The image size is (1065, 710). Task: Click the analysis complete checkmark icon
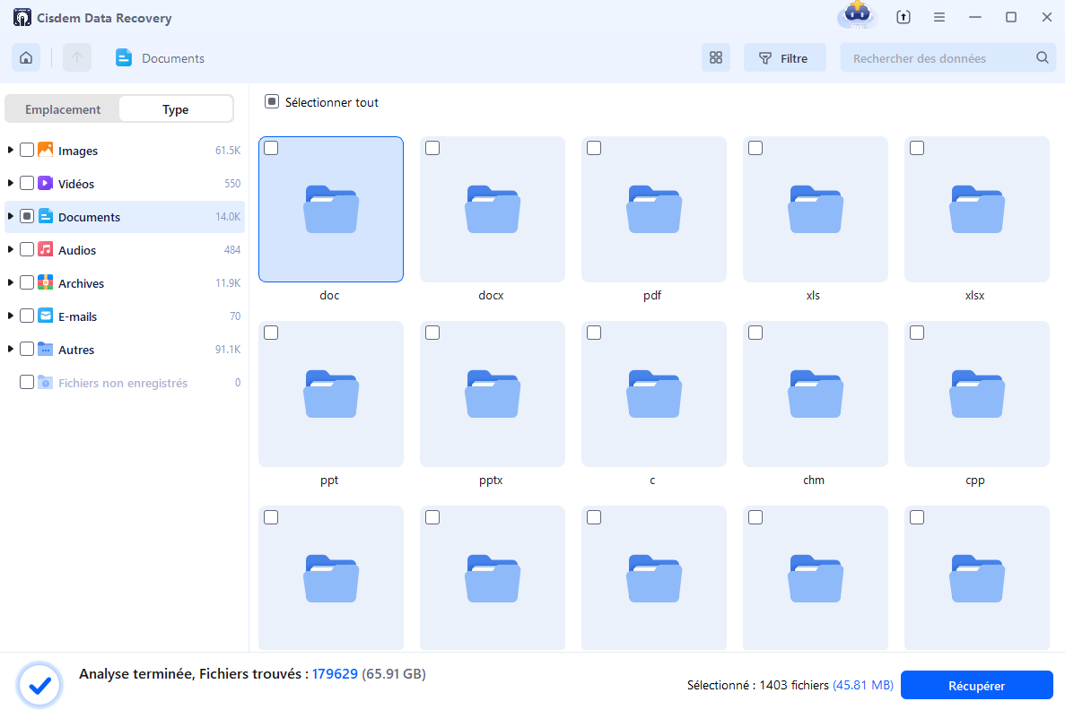click(x=40, y=686)
